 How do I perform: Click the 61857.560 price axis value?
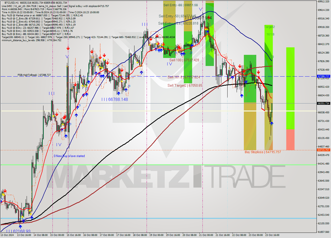click(323, 232)
